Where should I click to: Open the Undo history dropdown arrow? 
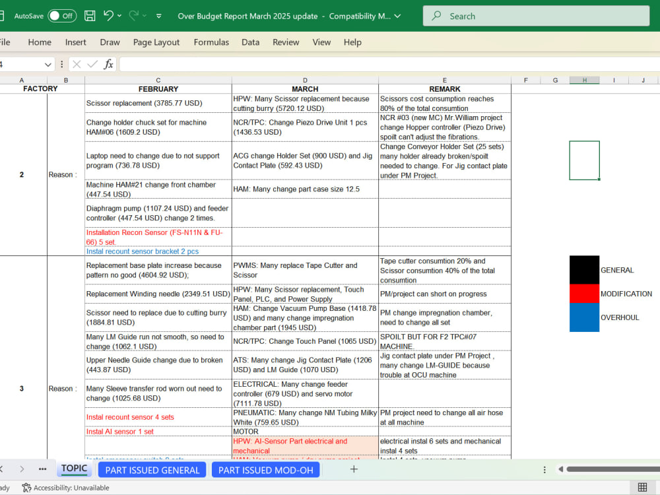119,16
